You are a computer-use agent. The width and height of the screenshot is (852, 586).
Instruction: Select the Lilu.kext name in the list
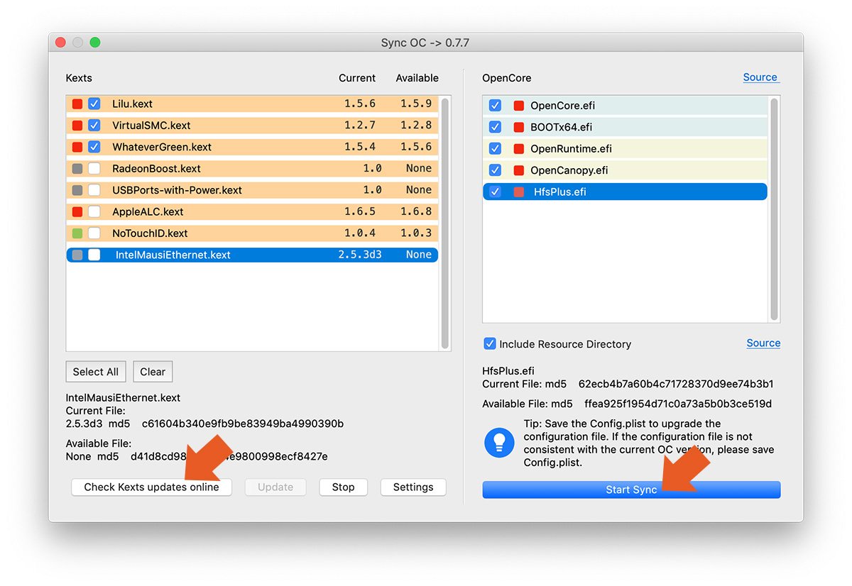132,104
